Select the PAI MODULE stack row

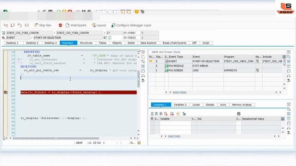click(x=215, y=65)
